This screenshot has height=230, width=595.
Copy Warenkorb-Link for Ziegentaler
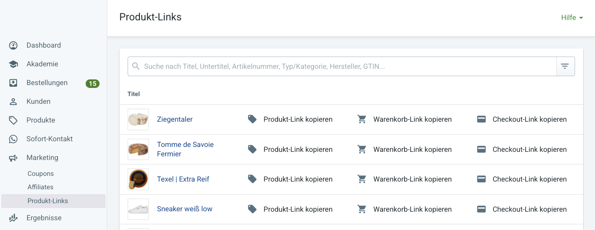(412, 119)
